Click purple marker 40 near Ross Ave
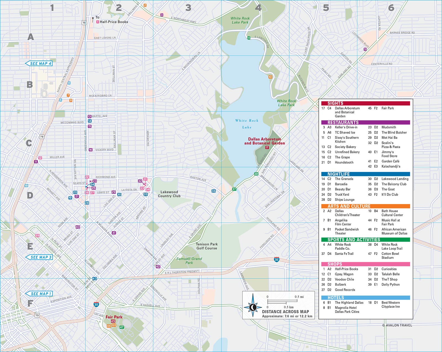 [x=78, y=227]
